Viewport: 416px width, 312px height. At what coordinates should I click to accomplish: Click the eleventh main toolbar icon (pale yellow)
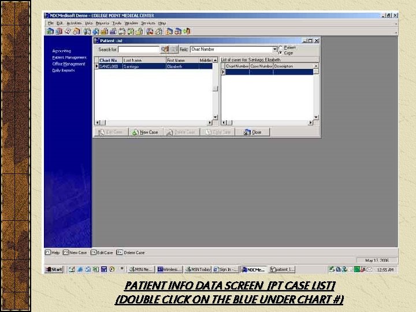139,31
